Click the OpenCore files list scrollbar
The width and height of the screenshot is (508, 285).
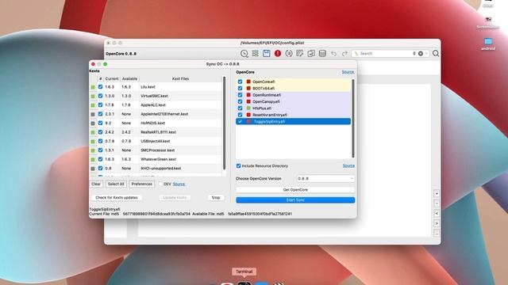[x=352, y=118]
